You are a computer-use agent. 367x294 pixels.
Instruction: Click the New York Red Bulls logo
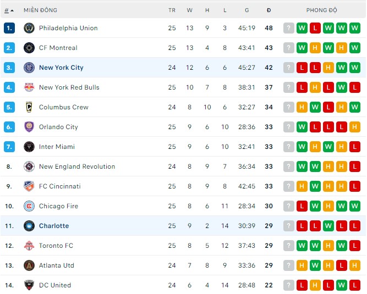pos(29,87)
